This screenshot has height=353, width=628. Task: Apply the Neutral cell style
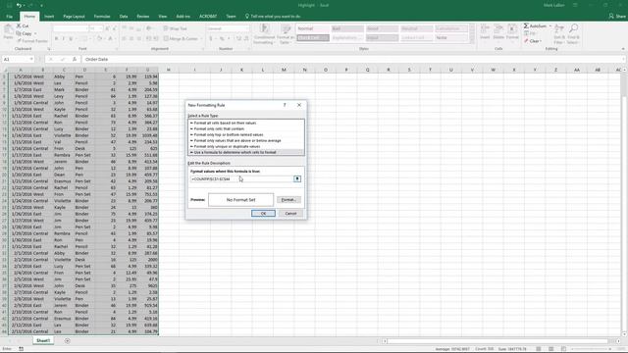point(416,28)
